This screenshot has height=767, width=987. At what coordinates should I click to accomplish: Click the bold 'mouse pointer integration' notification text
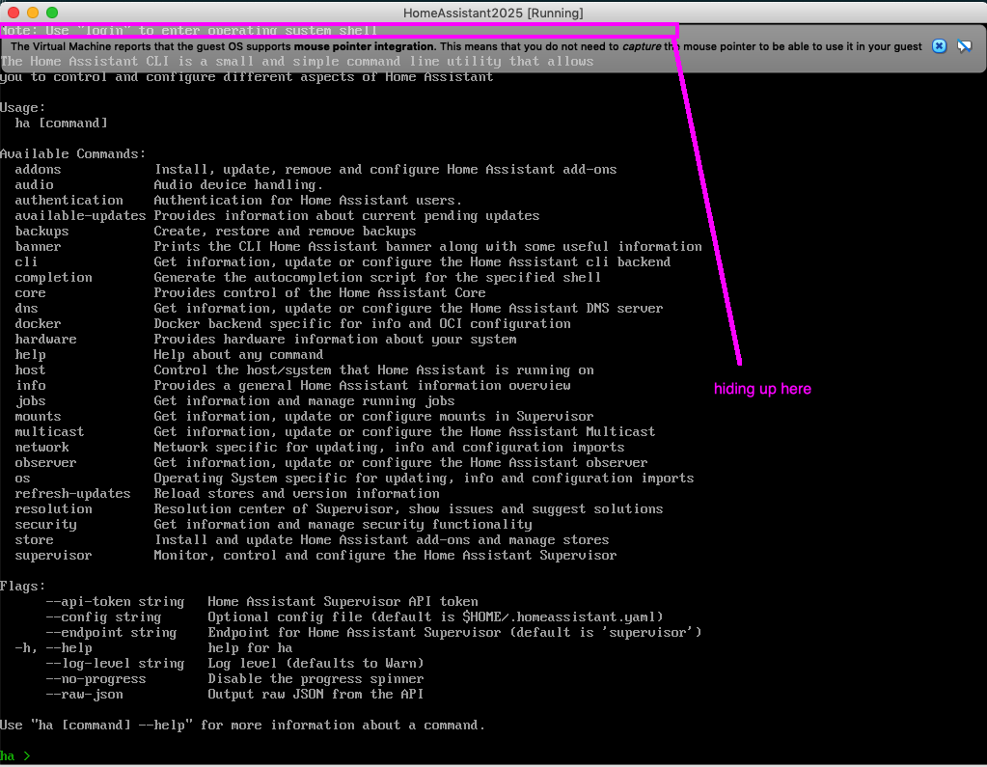point(364,46)
